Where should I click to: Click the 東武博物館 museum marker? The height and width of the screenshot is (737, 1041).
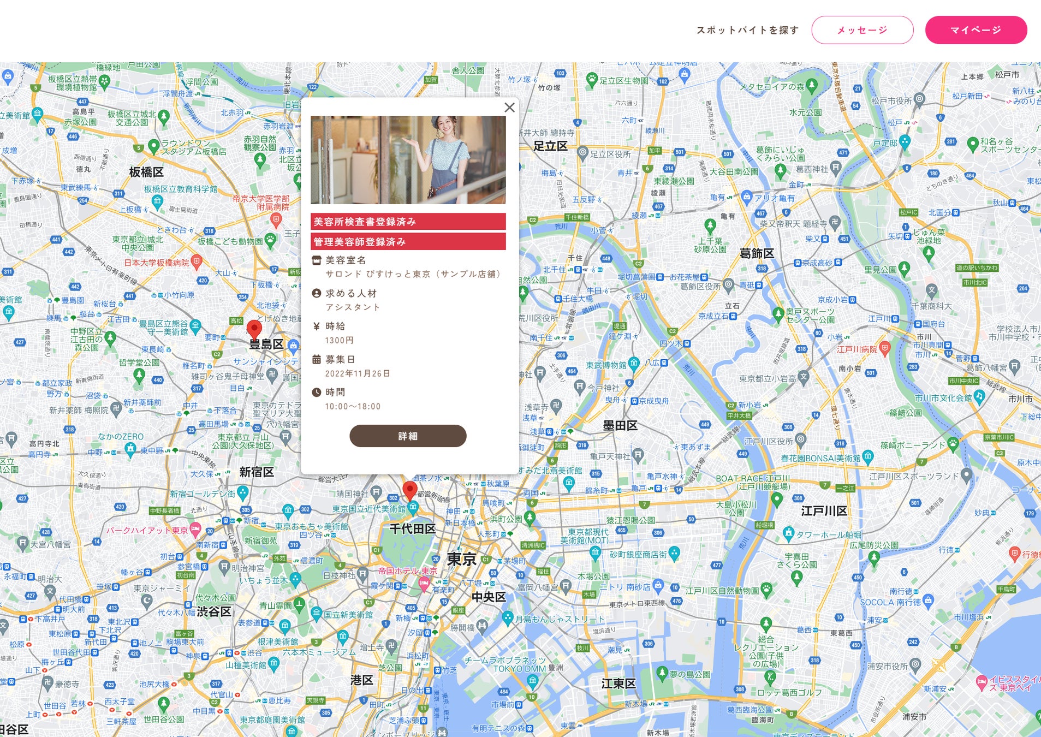pos(634,364)
